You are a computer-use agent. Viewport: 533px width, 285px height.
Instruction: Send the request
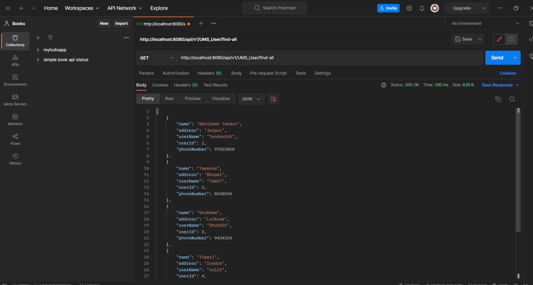pyautogui.click(x=497, y=57)
